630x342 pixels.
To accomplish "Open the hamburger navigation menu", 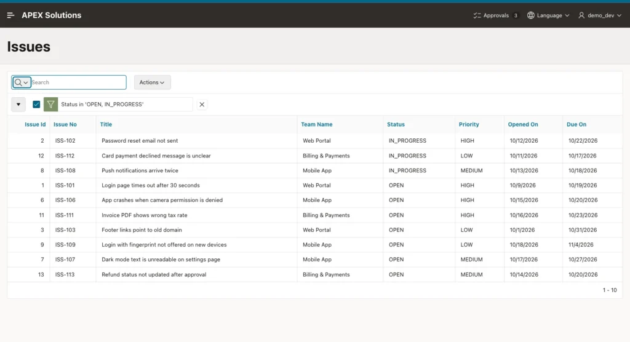I will tap(11, 15).
